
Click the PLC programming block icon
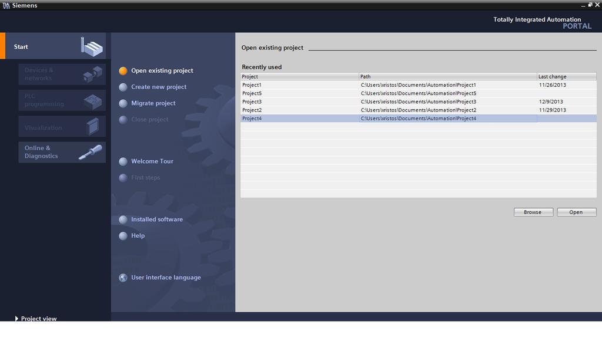(x=92, y=101)
